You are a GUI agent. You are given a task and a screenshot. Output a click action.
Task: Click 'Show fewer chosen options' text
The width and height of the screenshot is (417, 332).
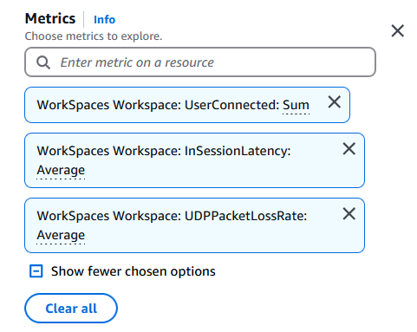coord(134,271)
